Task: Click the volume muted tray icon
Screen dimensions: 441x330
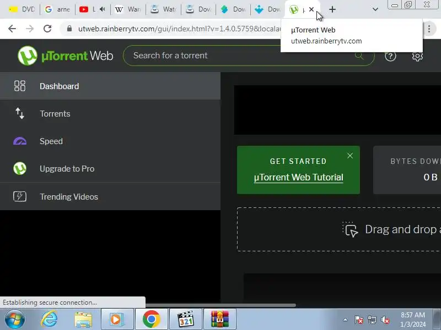Action: [385, 320]
